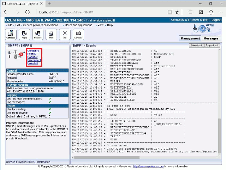Click 'Service provider (SMSC) information' footer text
This screenshot has width=226, height=170.
28,162
